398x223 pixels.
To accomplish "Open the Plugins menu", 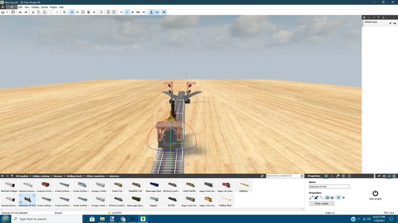I will [x=53, y=7].
